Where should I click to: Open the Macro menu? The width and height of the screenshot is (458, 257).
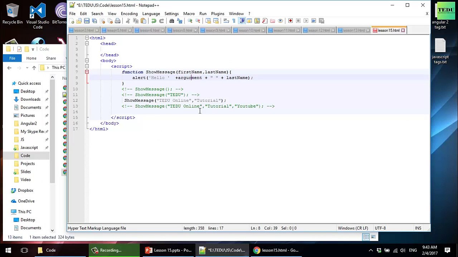click(189, 14)
